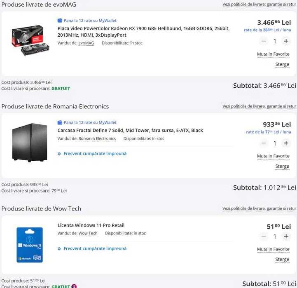Image resolution: width=297 pixels, height=288 pixels.
Task: Delete Windows 11 license with Sterge
Action: (282, 260)
